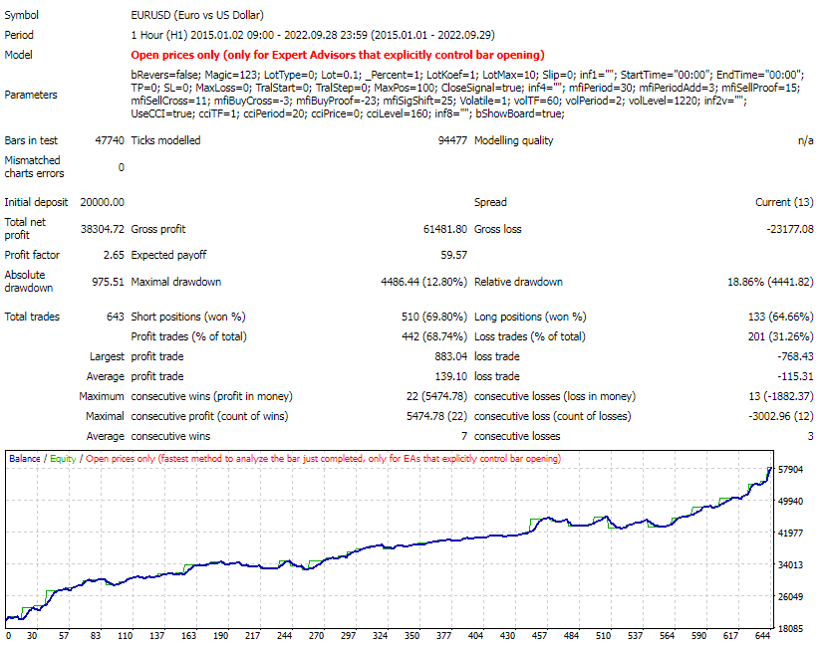Click the chart x-axis label 324

pyautogui.click(x=380, y=636)
